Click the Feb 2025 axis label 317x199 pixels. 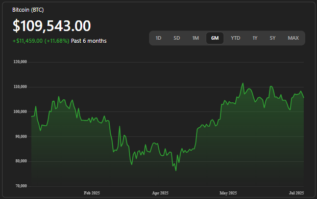92,193
